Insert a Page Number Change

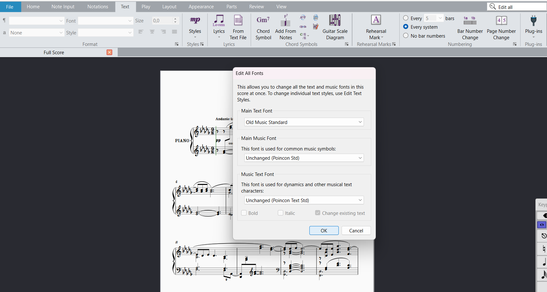point(501,27)
